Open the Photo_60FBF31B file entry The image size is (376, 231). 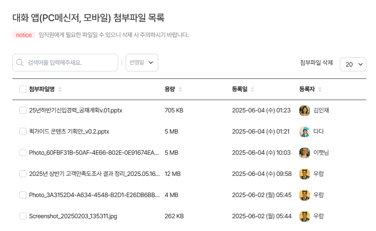[x=93, y=153]
